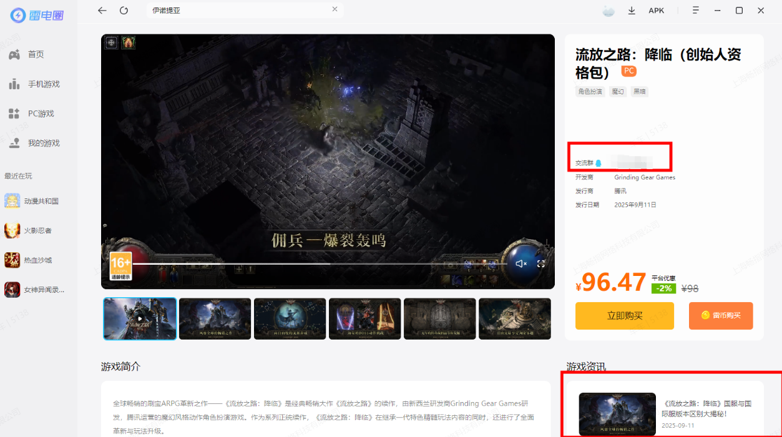Click the 魔幻 tag

click(x=617, y=92)
